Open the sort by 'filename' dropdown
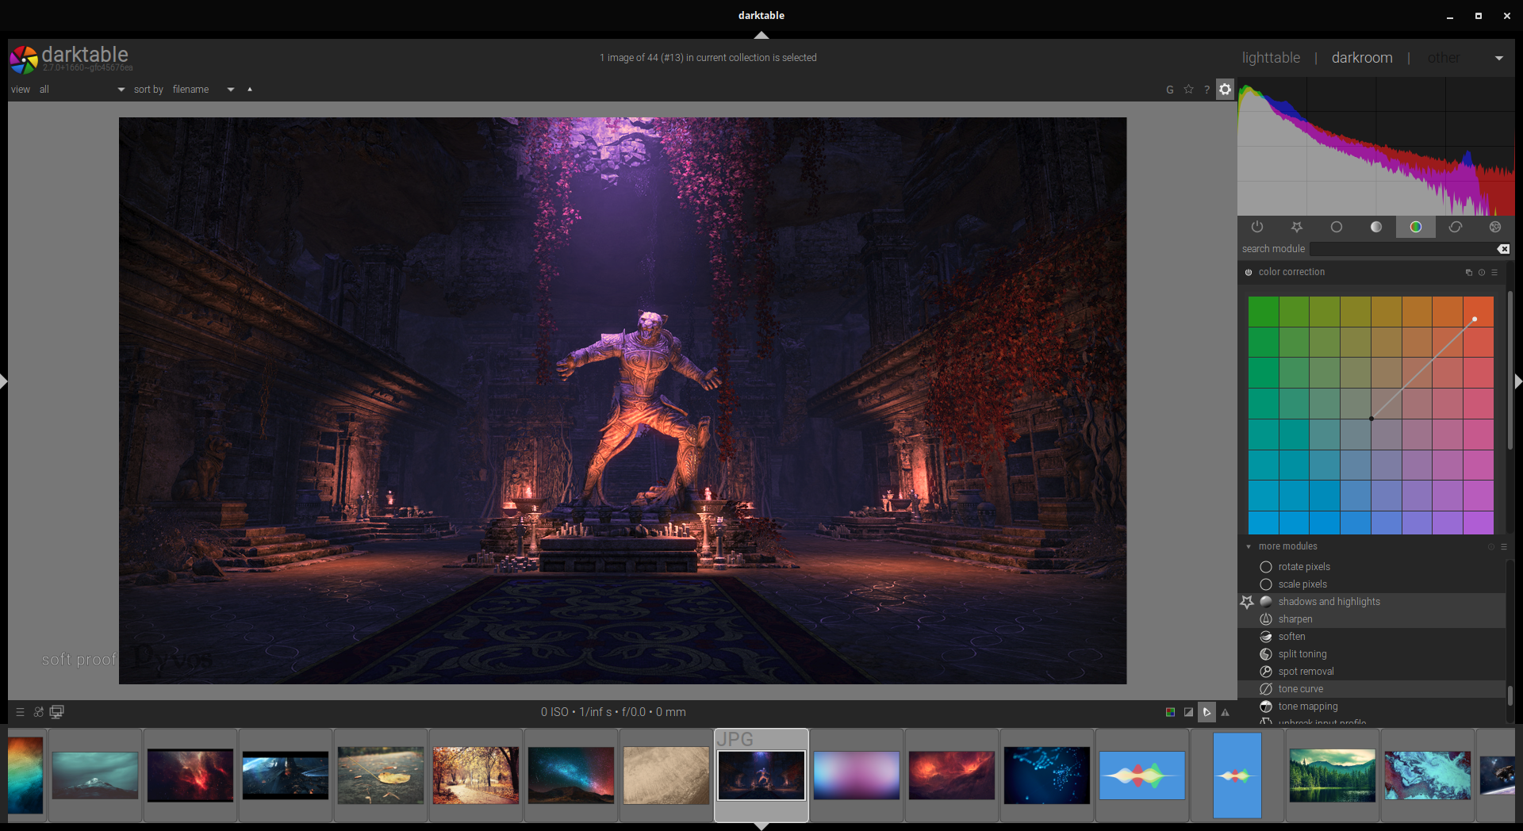This screenshot has height=831, width=1523. click(x=204, y=90)
